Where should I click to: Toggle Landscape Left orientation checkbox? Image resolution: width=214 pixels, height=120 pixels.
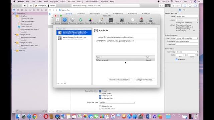pyautogui.click(x=100, y=96)
